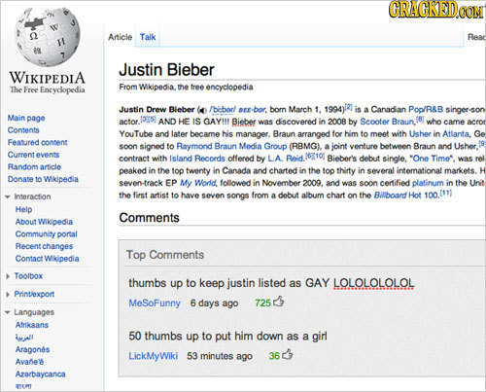Open the Read tab at right

point(476,37)
